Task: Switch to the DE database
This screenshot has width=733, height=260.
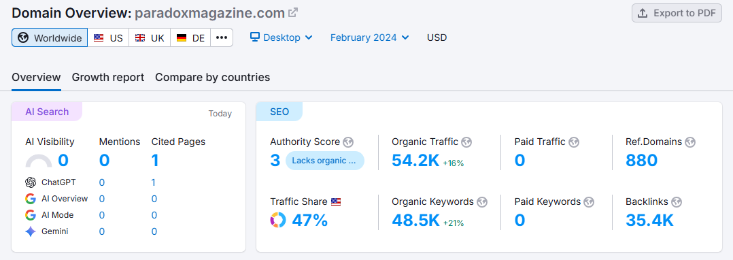Action: tap(190, 38)
